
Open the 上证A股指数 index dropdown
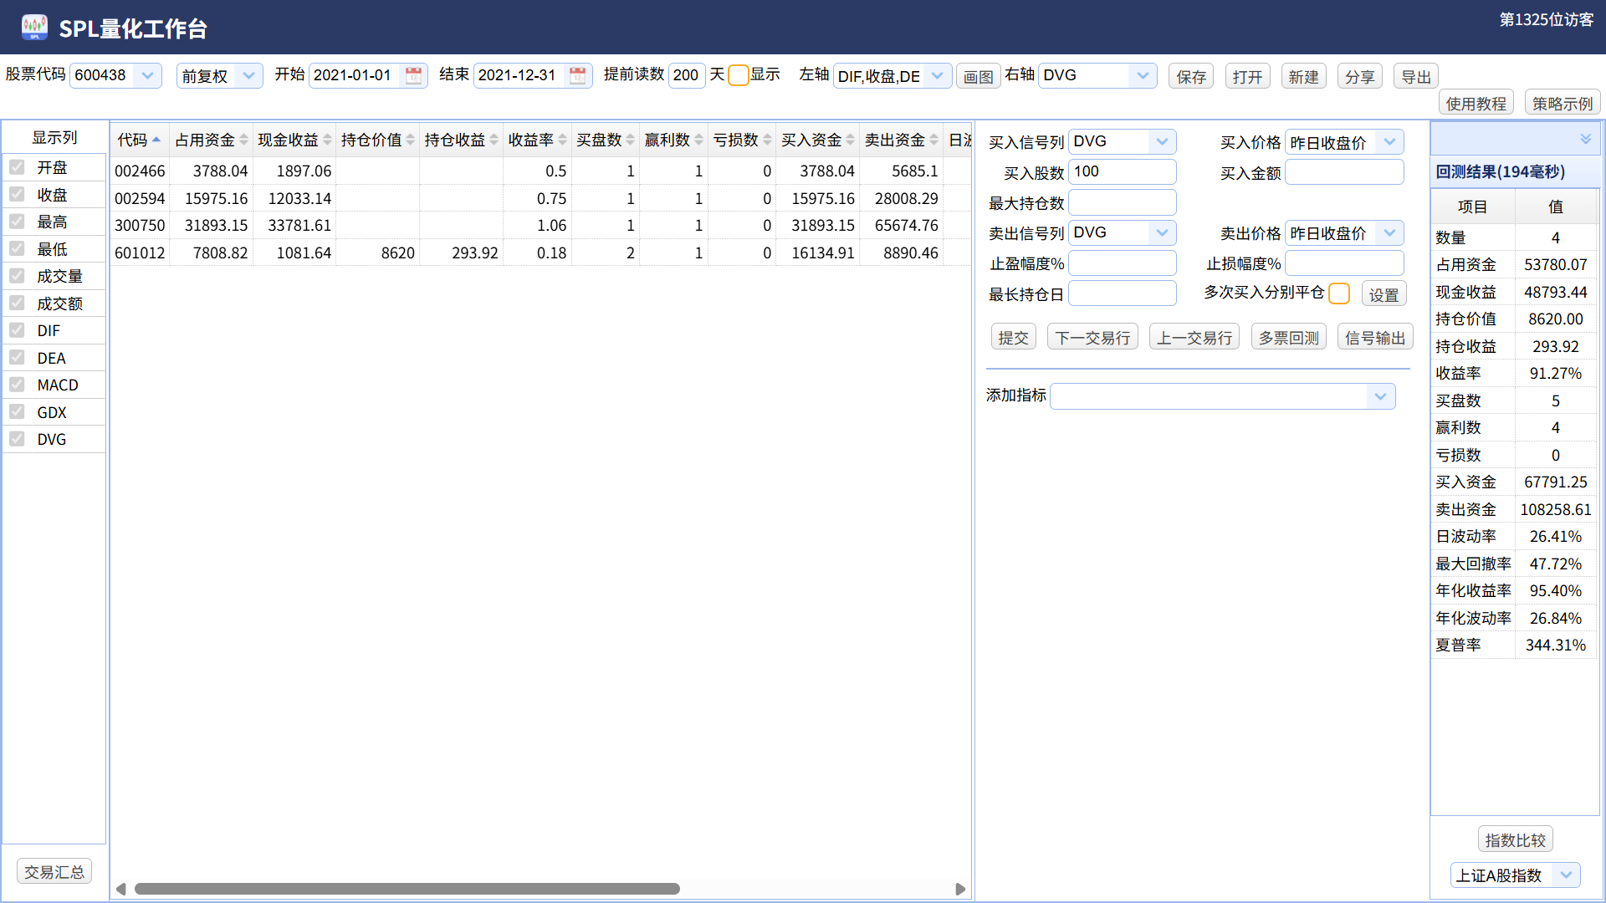[1566, 875]
